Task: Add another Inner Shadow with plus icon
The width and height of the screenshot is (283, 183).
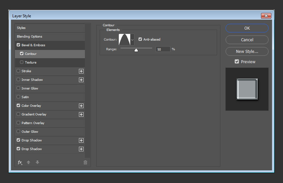Action: (x=81, y=80)
